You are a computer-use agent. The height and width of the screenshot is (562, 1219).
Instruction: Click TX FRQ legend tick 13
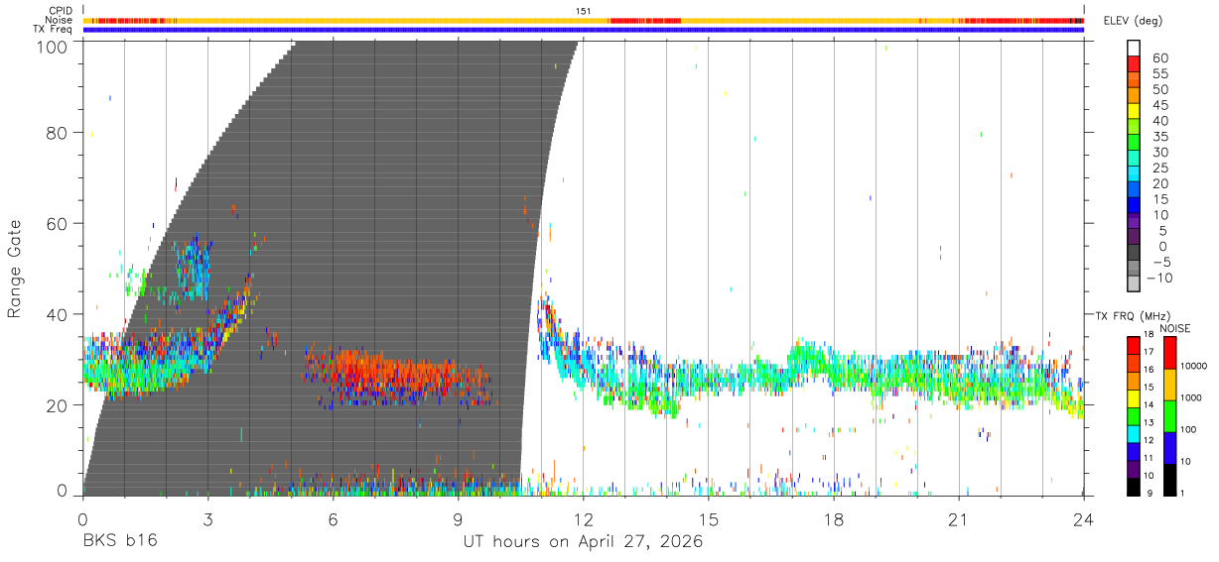[x=1148, y=423]
